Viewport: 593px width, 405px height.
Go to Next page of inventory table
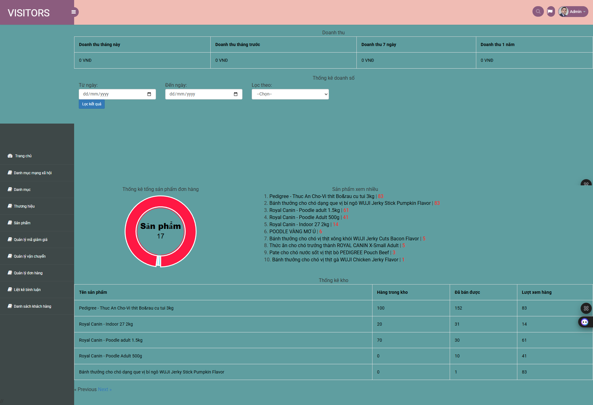tap(104, 389)
